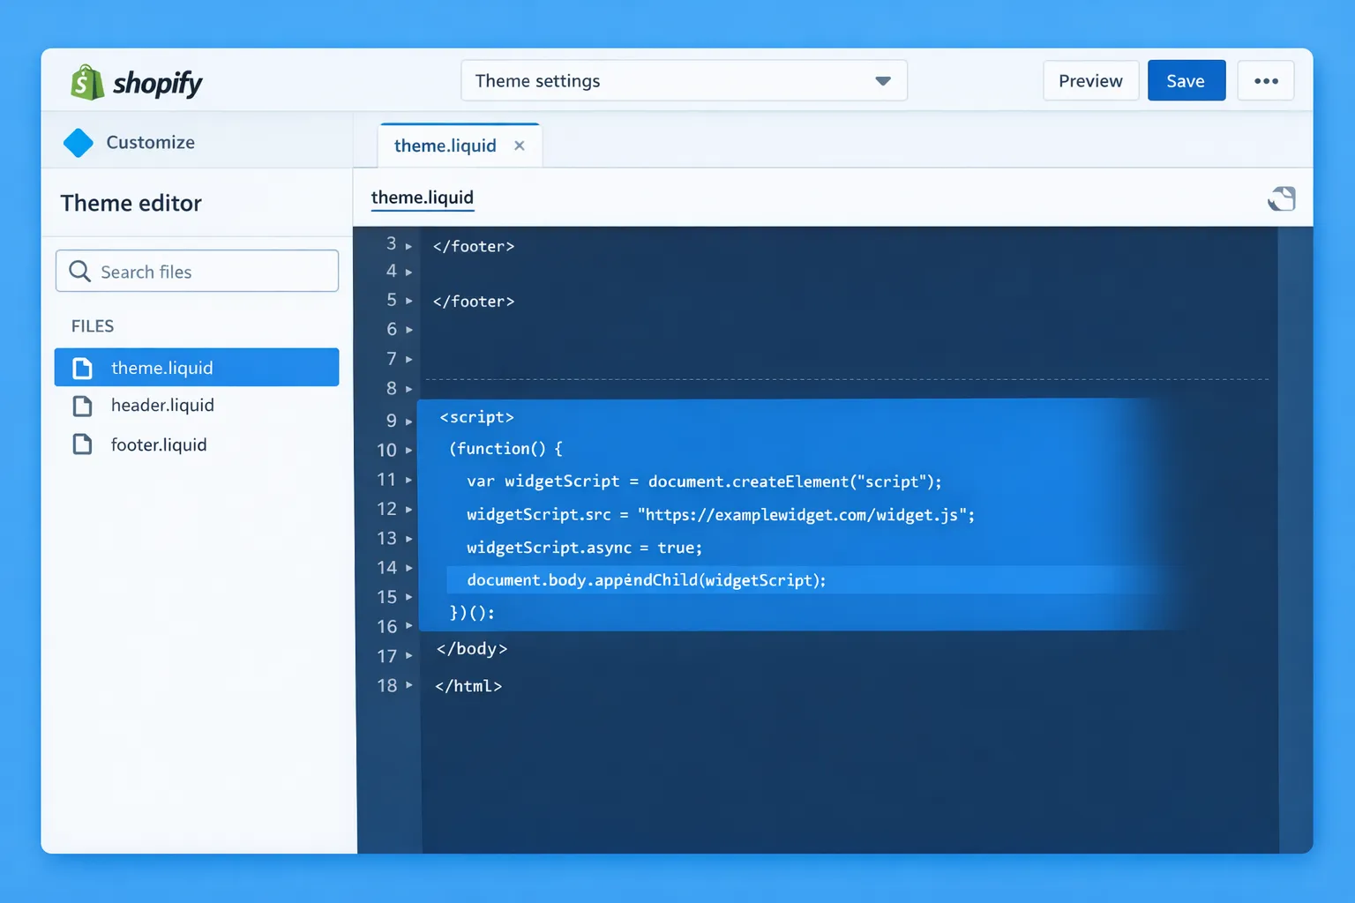Click the file icon beside footer.liquid
Screen dimensions: 1355x903
[84, 444]
